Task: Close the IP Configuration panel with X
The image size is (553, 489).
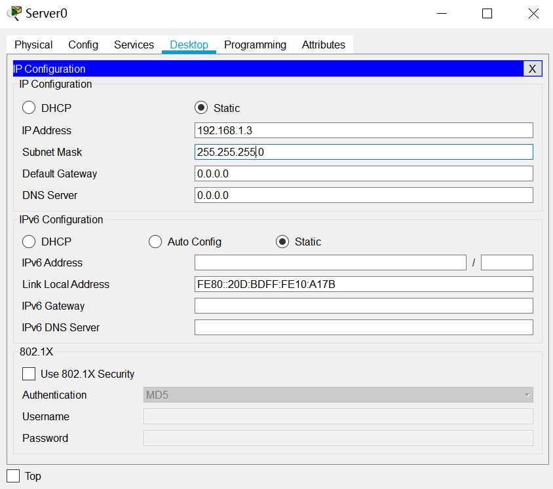Action: (532, 69)
